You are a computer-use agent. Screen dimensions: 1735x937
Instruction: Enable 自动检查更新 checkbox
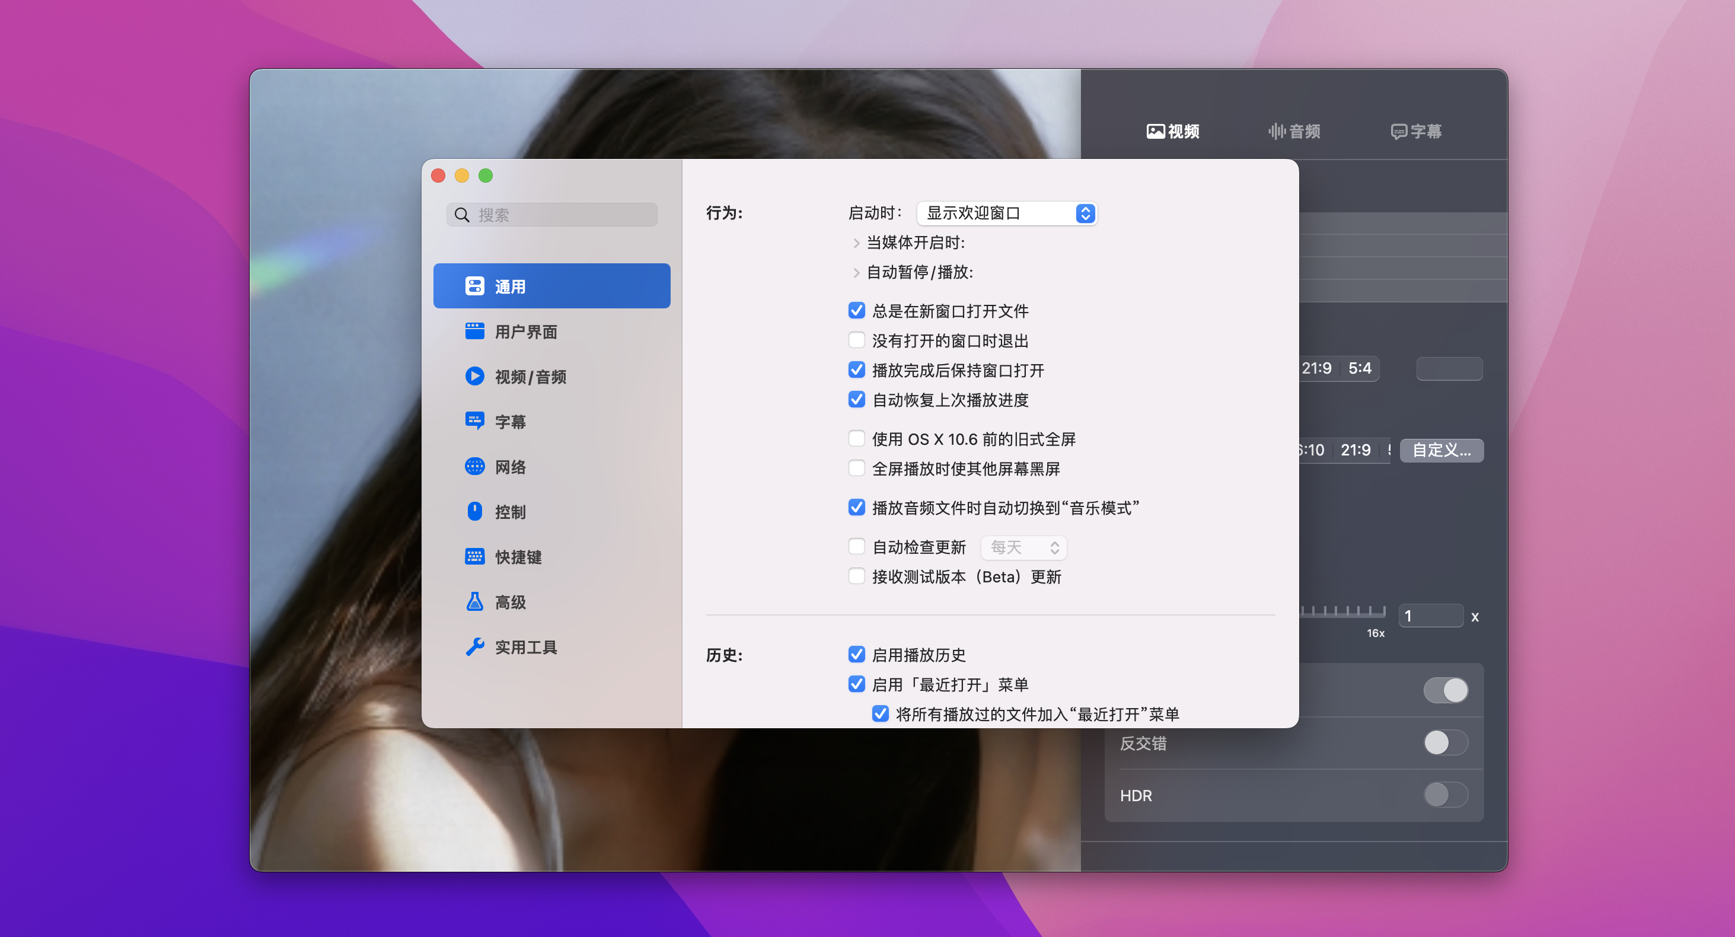click(x=857, y=546)
